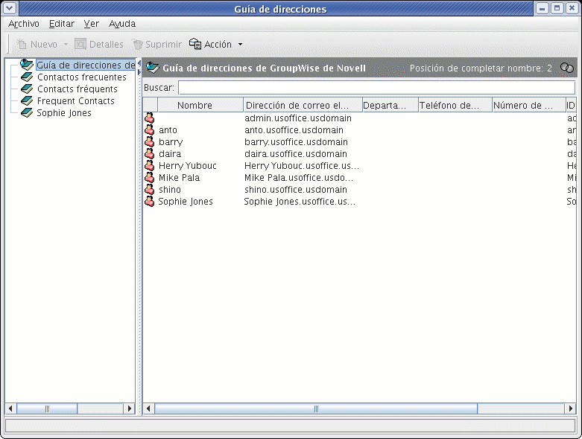
Task: Open the window menu in title bar
Action: pos(9,8)
